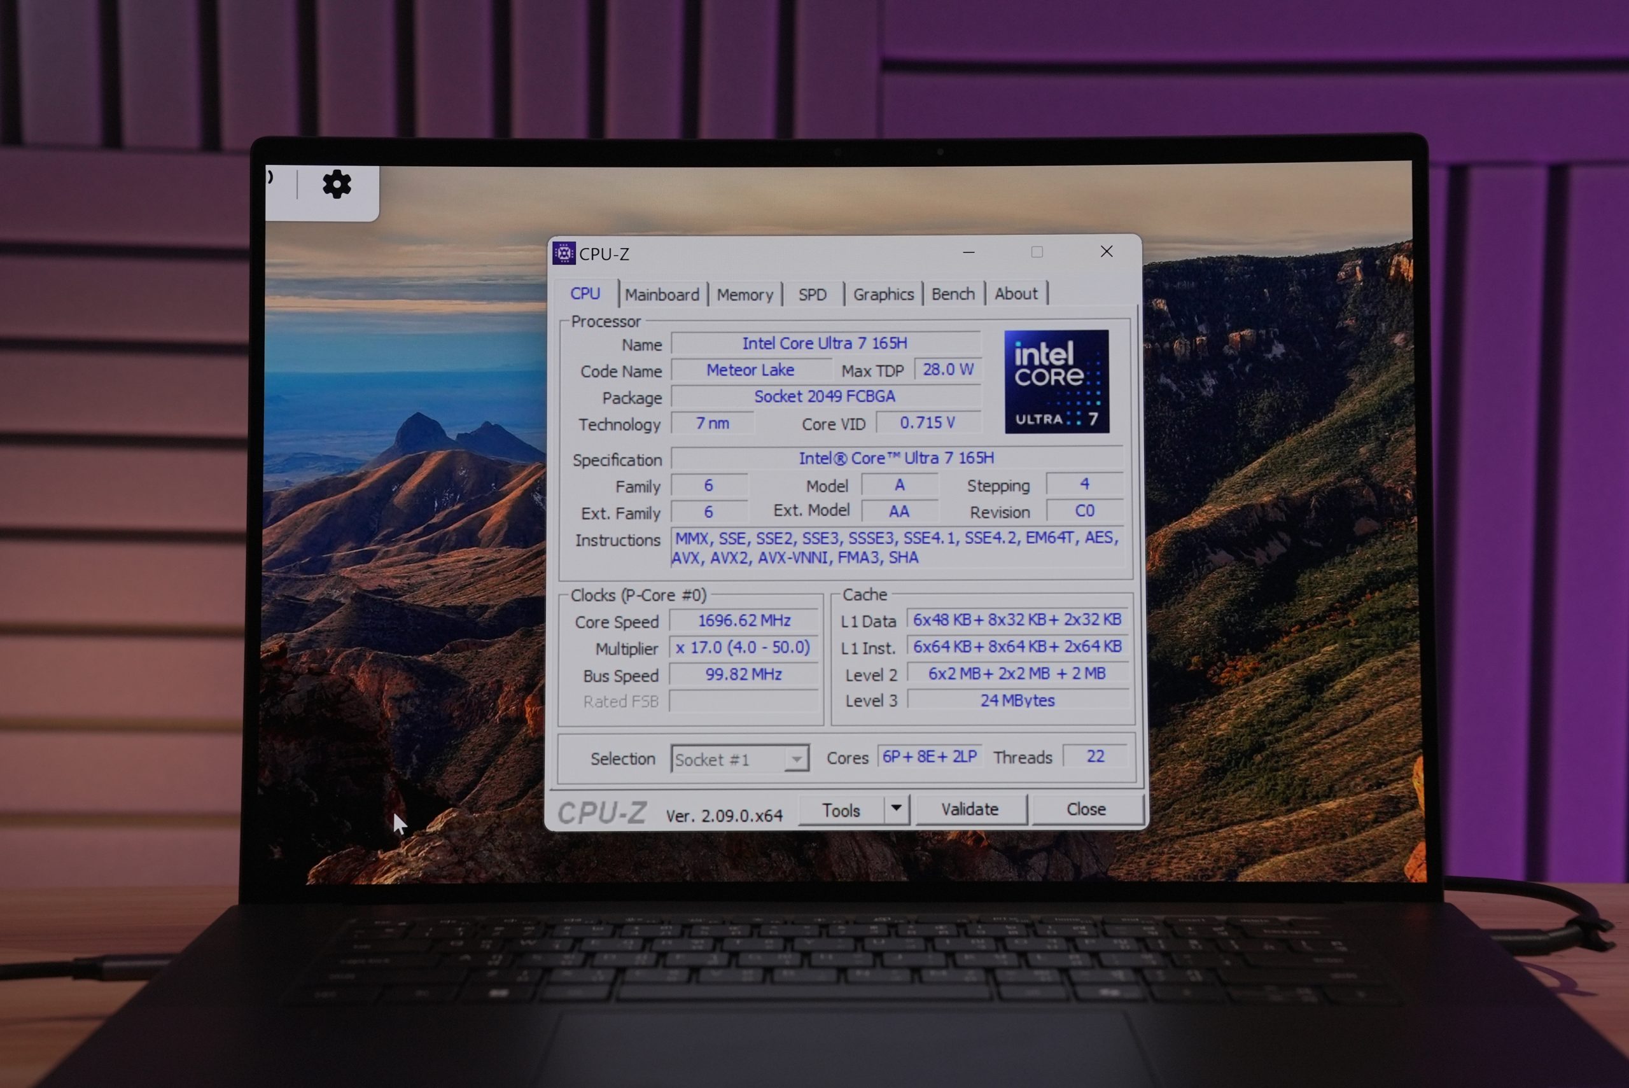Viewport: 1629px width, 1088px height.
Task: Click the Stepping value 4
Action: coord(1084,484)
